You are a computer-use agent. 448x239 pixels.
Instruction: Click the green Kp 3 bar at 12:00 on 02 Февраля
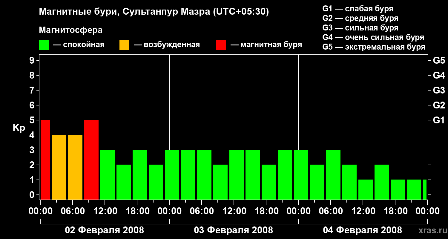(x=108, y=174)
